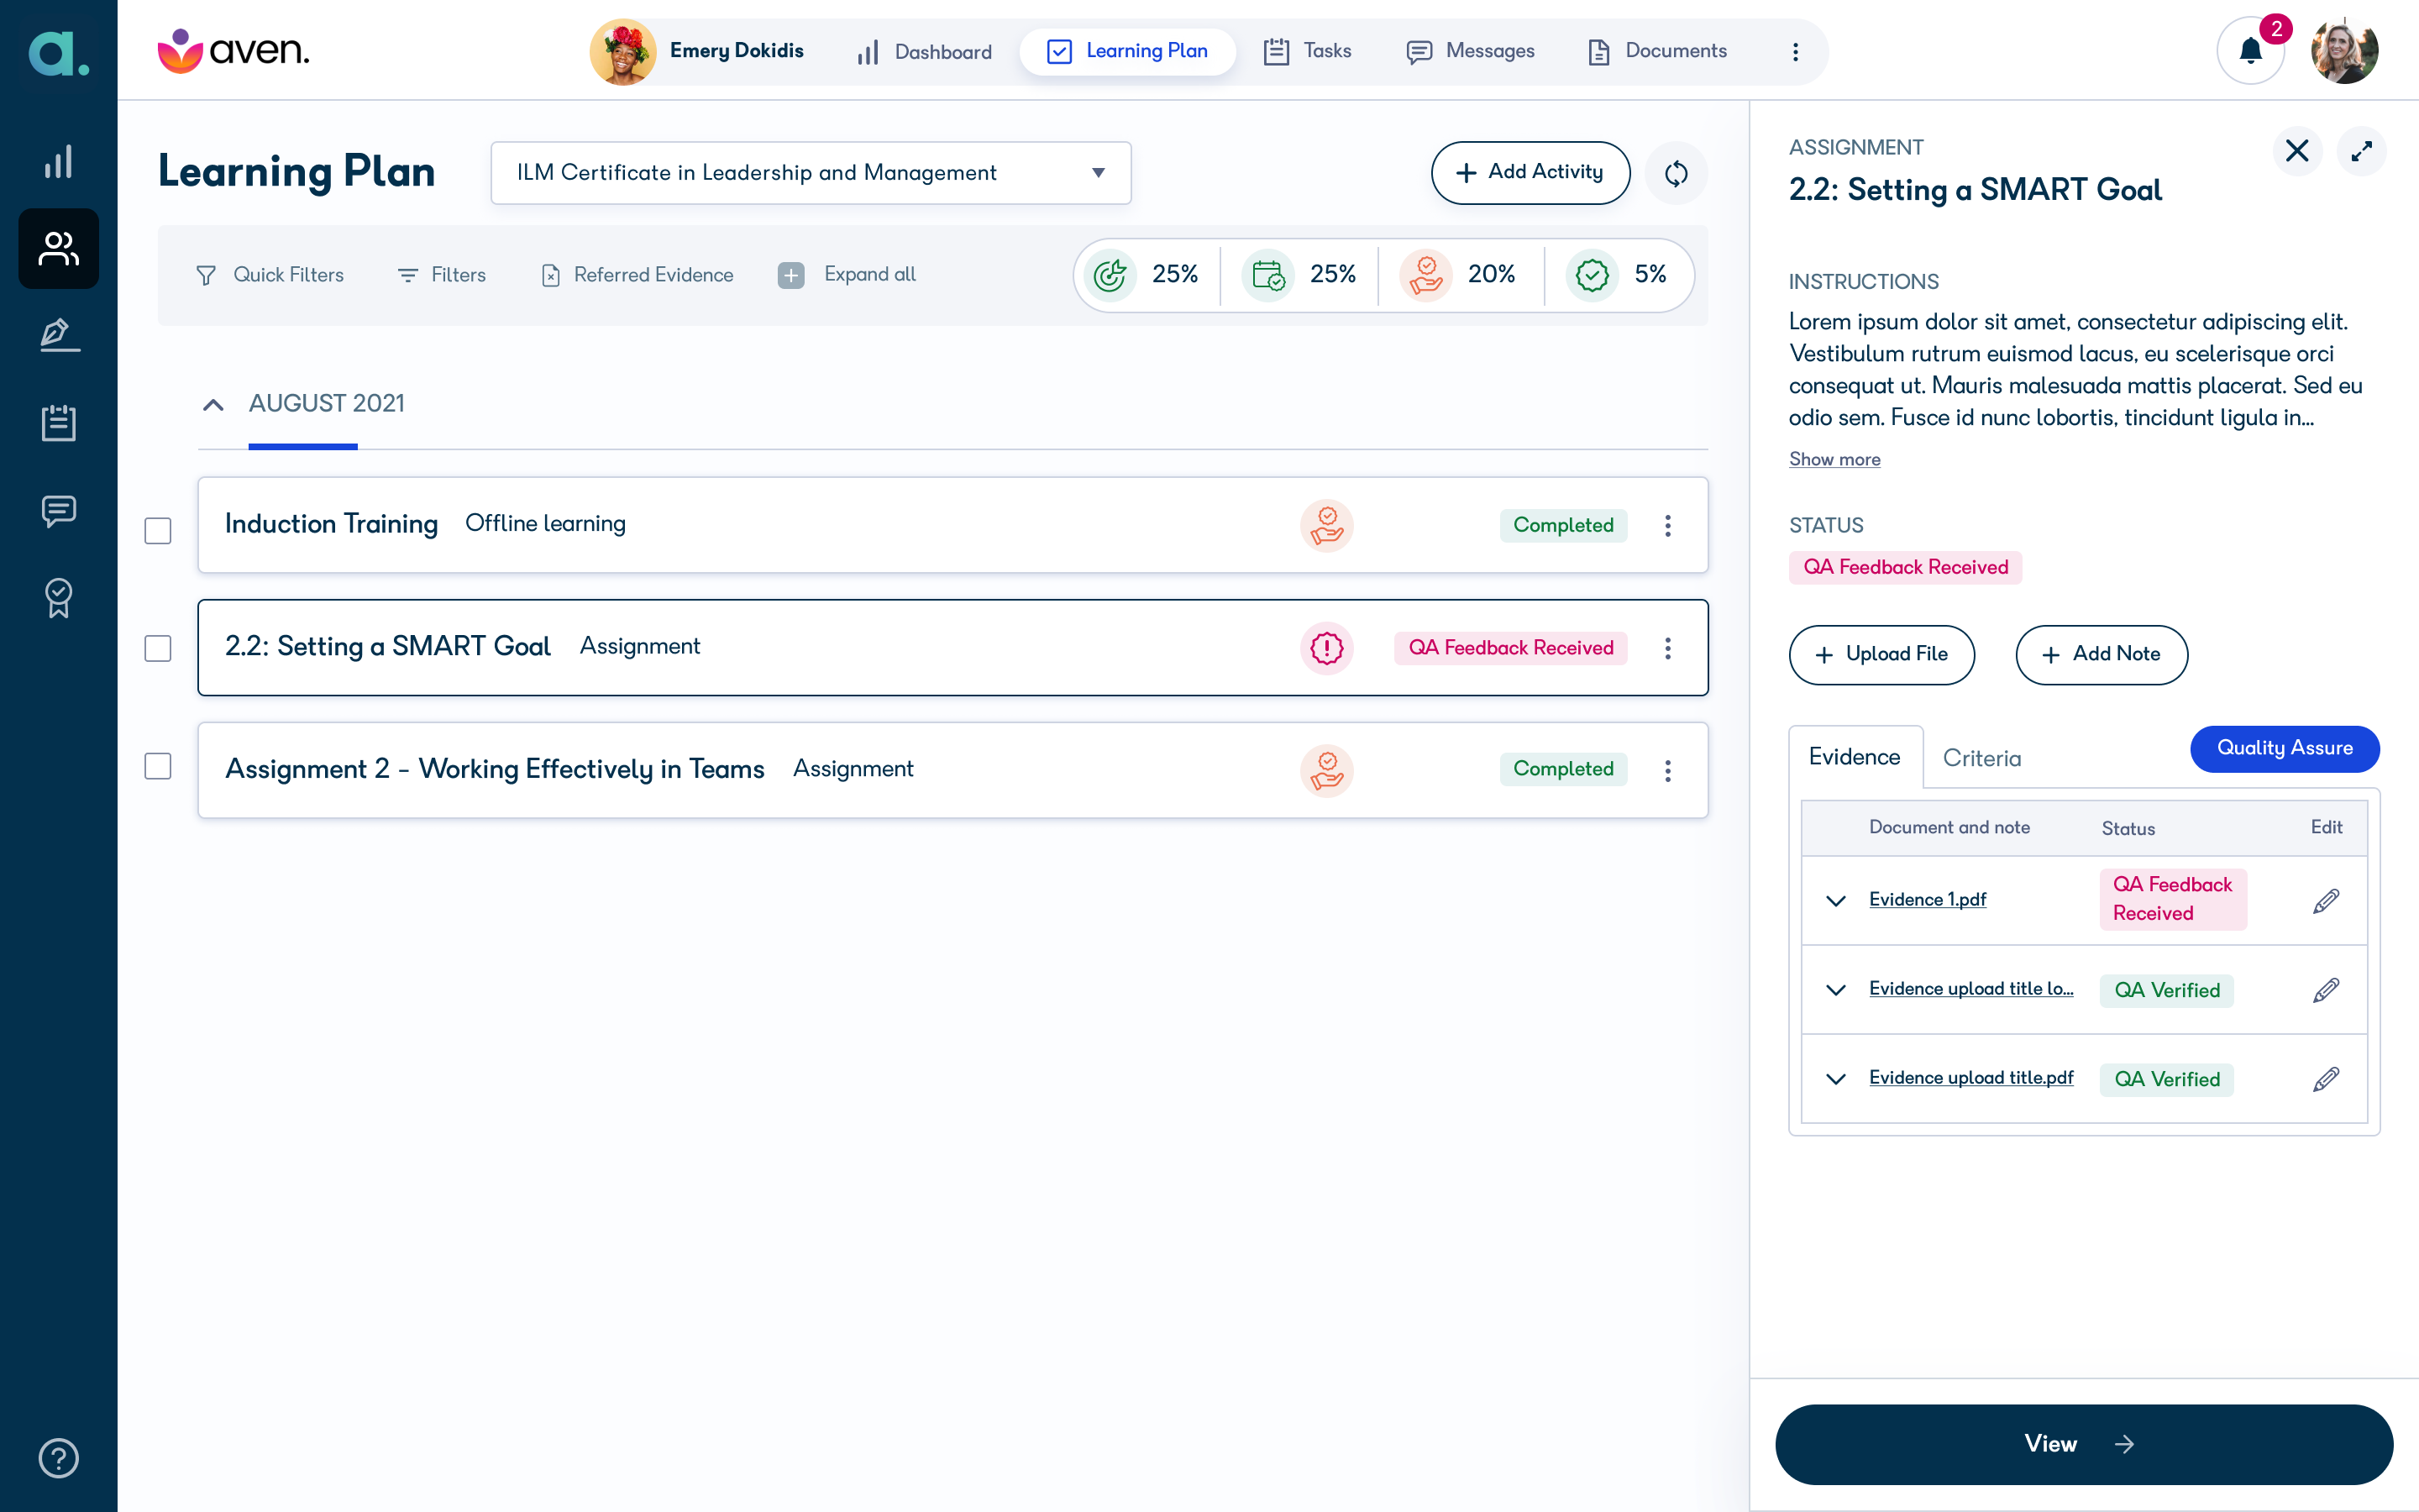Open the award badge sidebar icon
The width and height of the screenshot is (2419, 1512).
(58, 598)
